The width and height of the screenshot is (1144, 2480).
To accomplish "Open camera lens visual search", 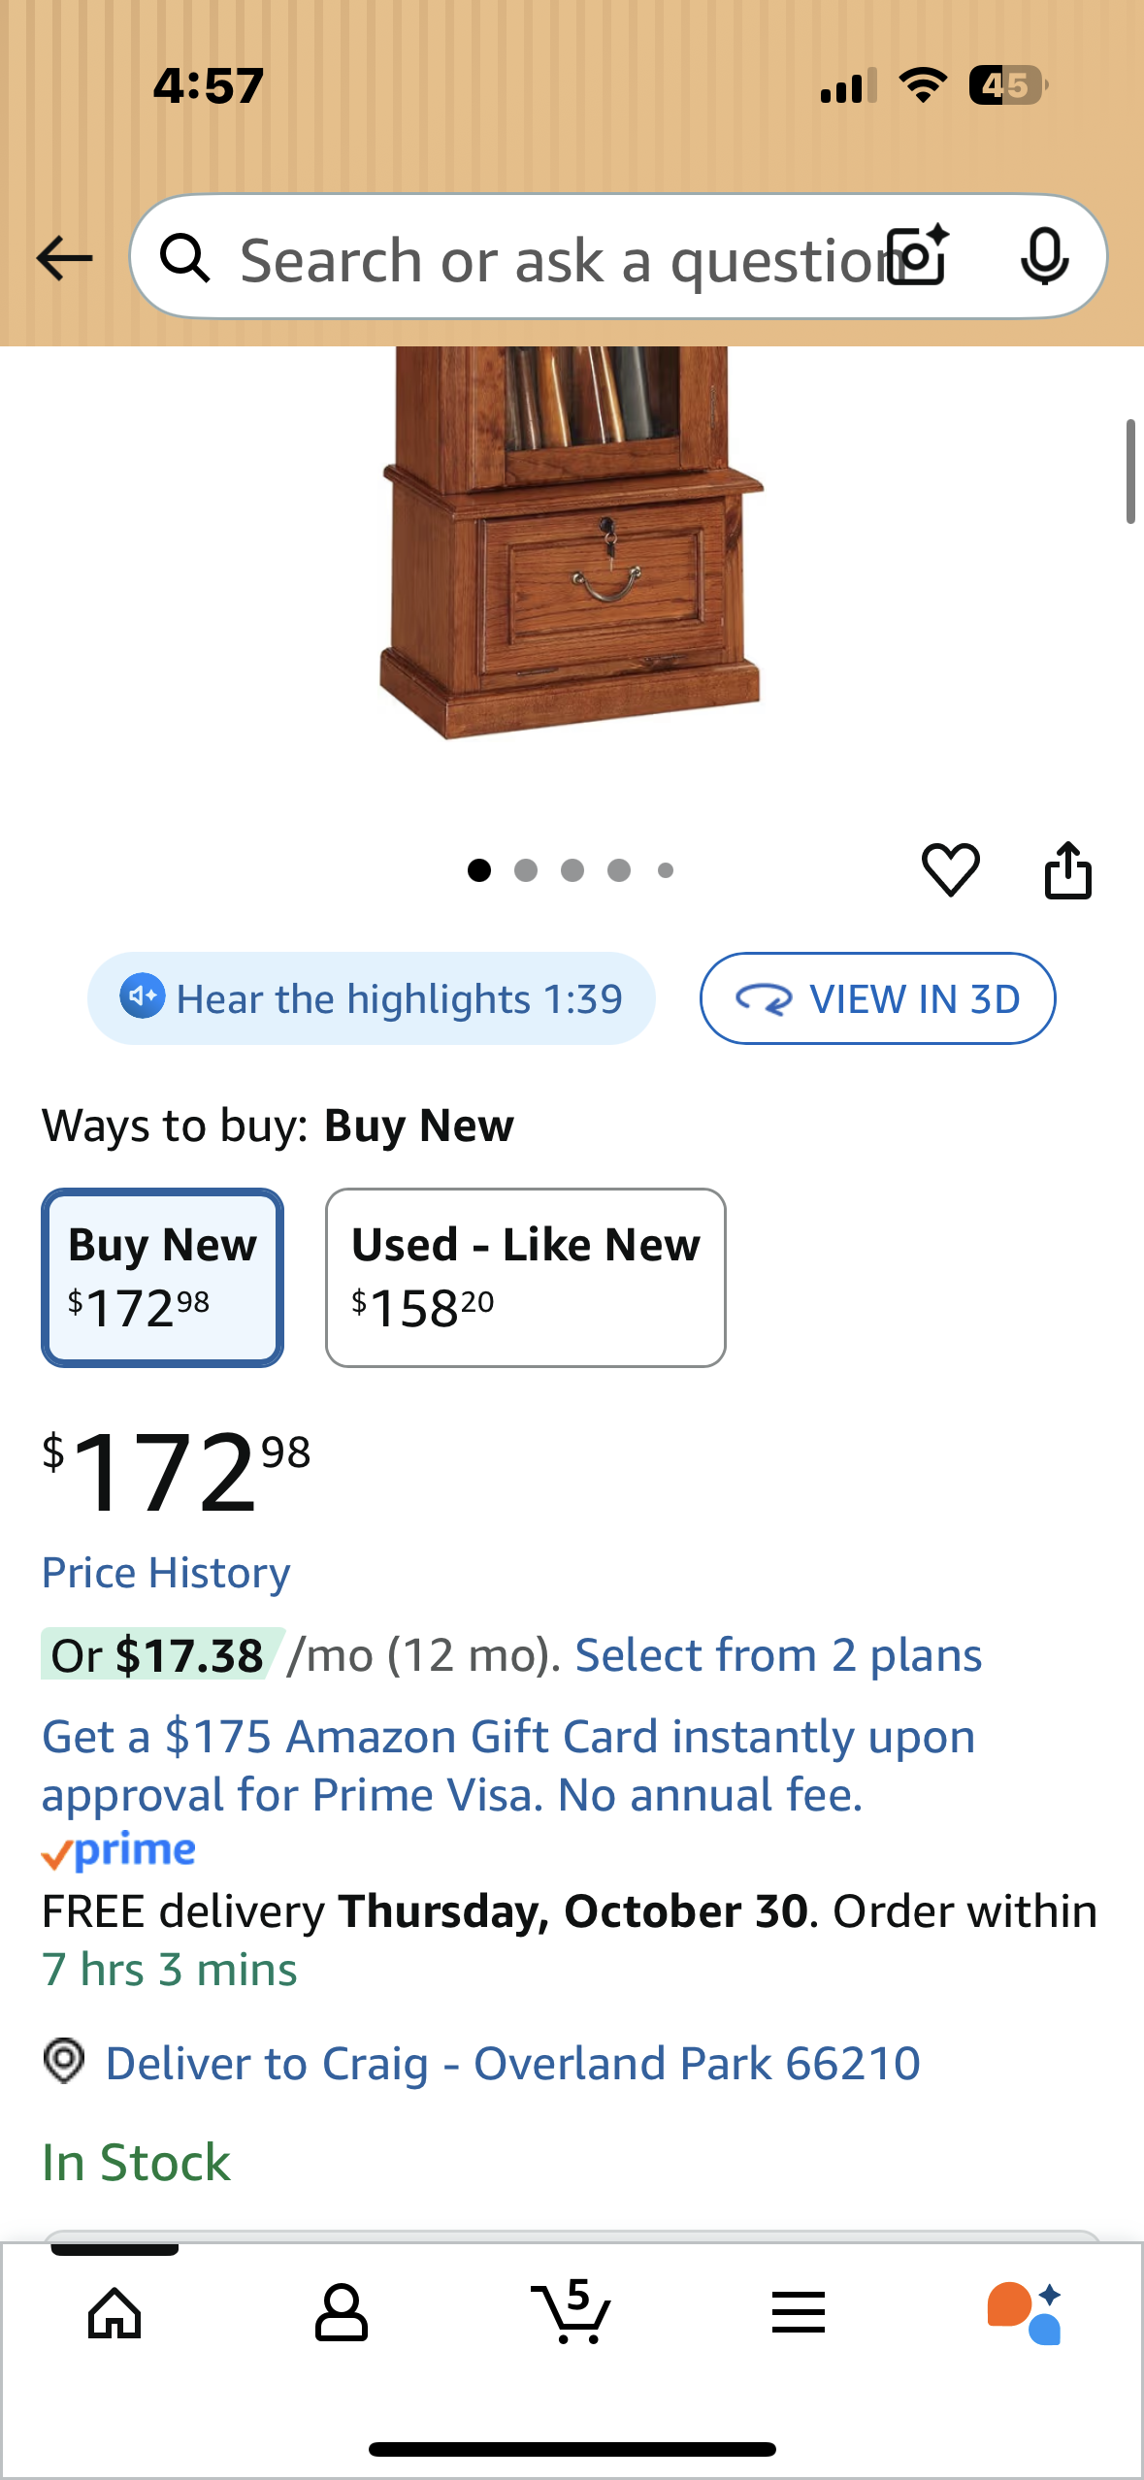I will click(x=918, y=256).
